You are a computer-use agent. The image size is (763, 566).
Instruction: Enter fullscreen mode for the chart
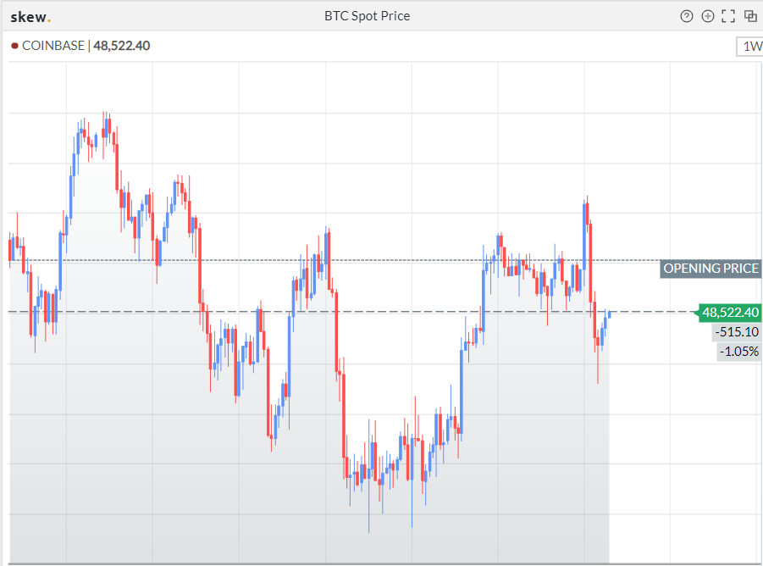pos(728,16)
